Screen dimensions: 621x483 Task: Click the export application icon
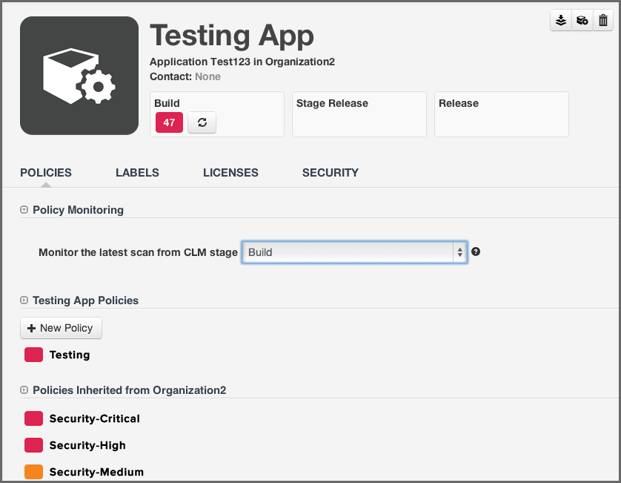pyautogui.click(x=561, y=20)
